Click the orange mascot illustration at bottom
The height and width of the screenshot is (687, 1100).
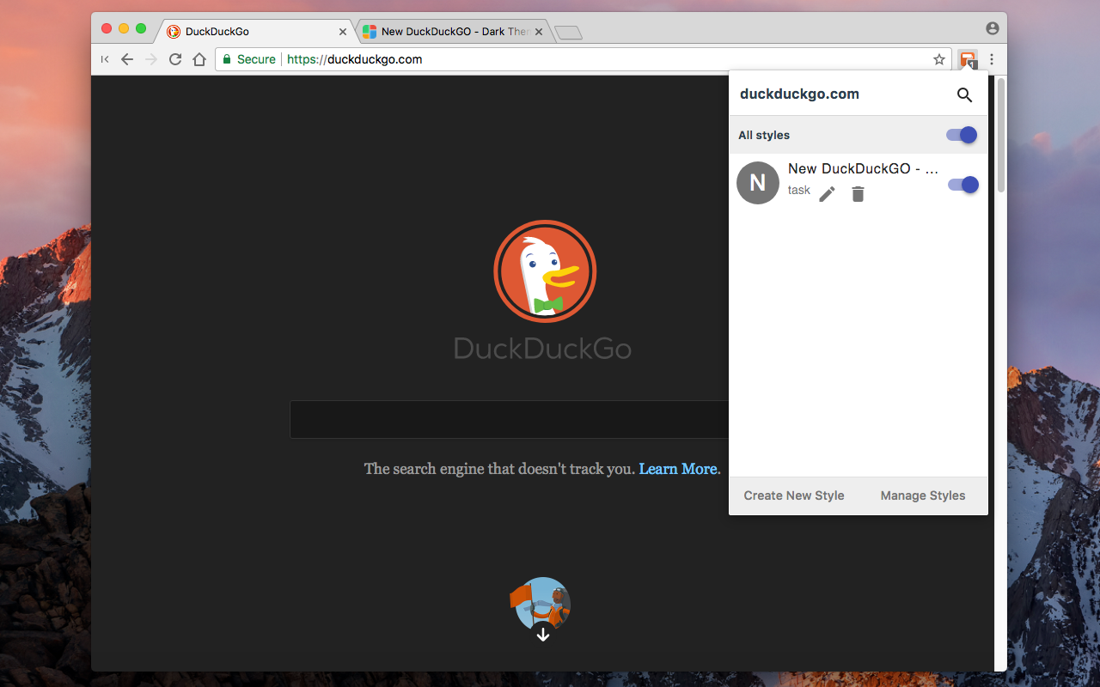click(x=541, y=604)
